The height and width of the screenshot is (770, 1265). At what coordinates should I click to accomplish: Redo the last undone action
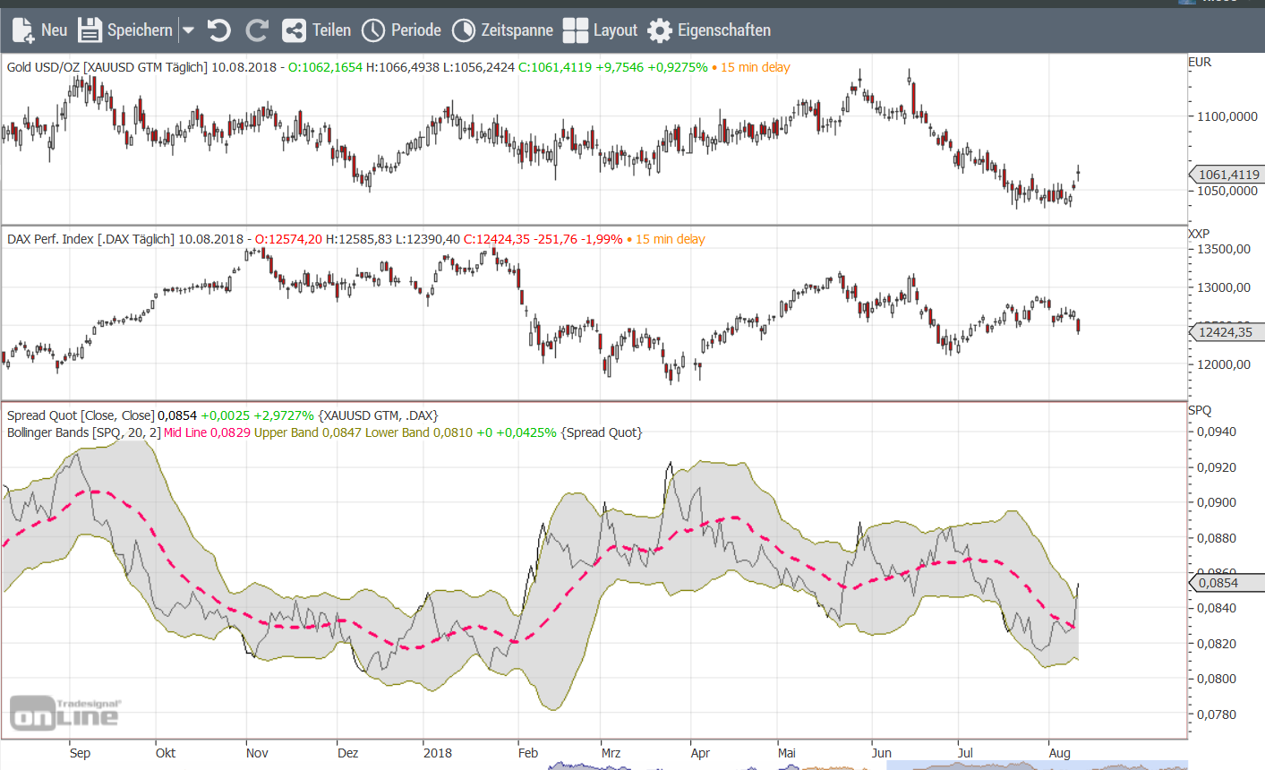(x=257, y=30)
